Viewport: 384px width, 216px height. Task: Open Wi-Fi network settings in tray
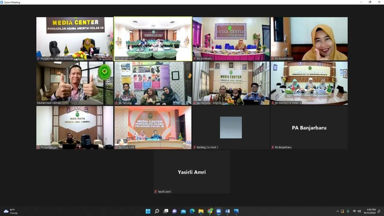354,211
